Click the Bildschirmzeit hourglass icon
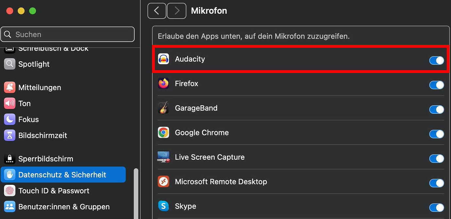The height and width of the screenshot is (219, 451). click(10, 135)
